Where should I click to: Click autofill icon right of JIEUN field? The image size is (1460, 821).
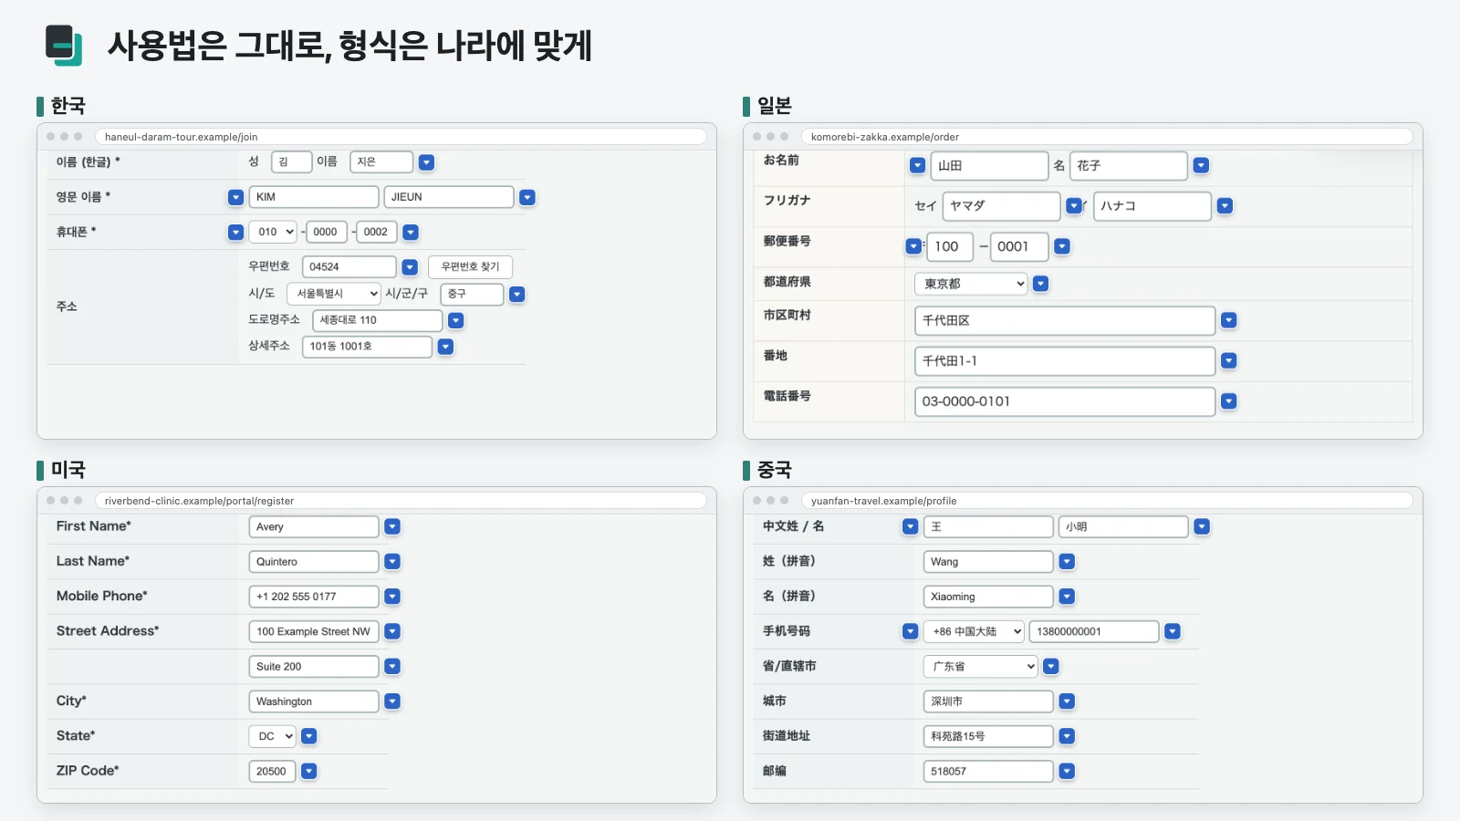(x=527, y=197)
